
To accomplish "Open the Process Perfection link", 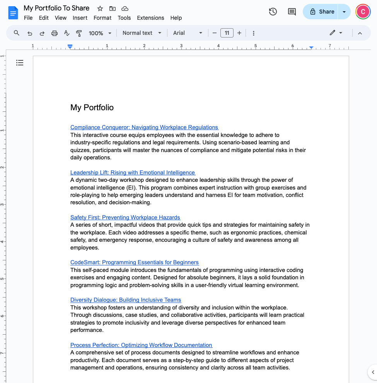I will 142,345.
